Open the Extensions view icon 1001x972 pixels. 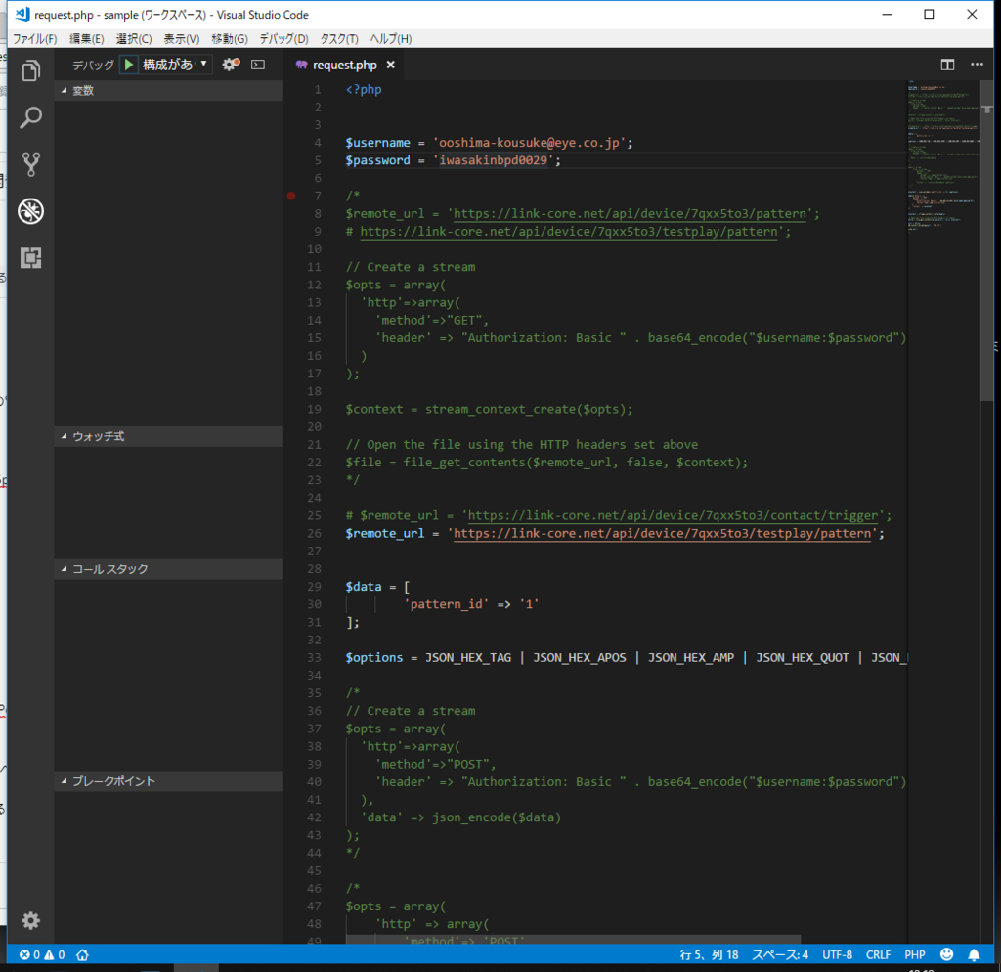tap(30, 257)
